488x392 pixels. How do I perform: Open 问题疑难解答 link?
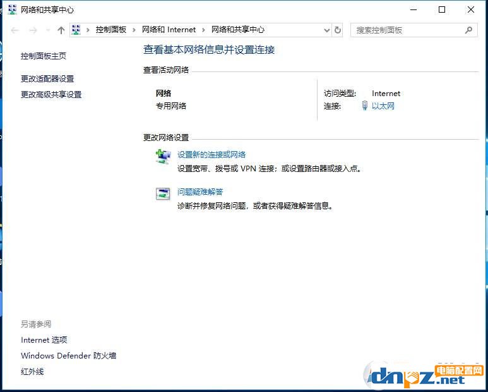point(200,192)
